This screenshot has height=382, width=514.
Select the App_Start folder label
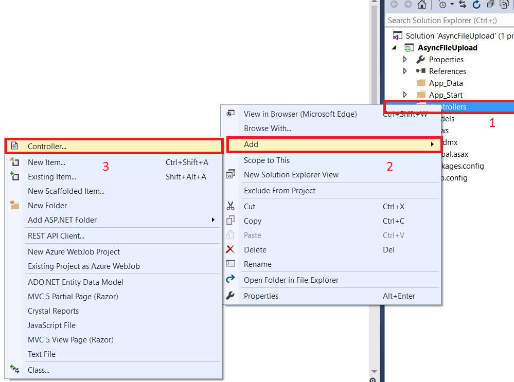[x=446, y=95]
